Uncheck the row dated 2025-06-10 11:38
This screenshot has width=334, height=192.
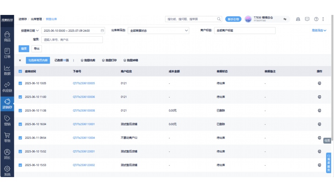(x=20, y=111)
